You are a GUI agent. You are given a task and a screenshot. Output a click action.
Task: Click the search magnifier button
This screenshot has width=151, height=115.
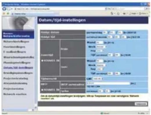(x=147, y=9)
